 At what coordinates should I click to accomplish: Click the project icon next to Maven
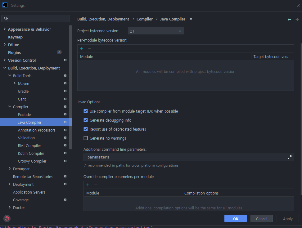[x=65, y=83]
